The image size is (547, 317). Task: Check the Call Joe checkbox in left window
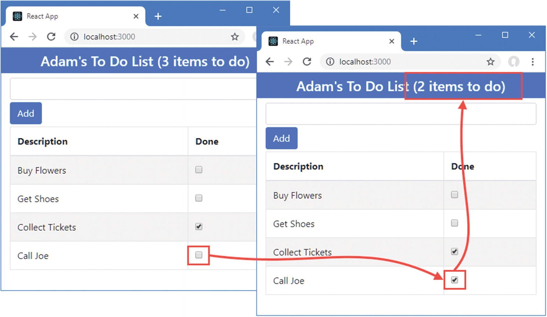199,255
